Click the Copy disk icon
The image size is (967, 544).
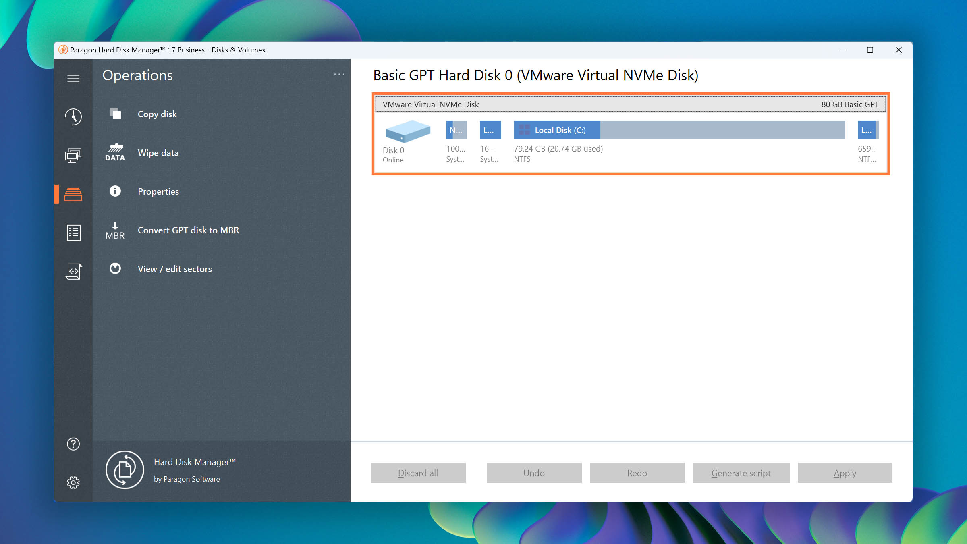pos(115,114)
